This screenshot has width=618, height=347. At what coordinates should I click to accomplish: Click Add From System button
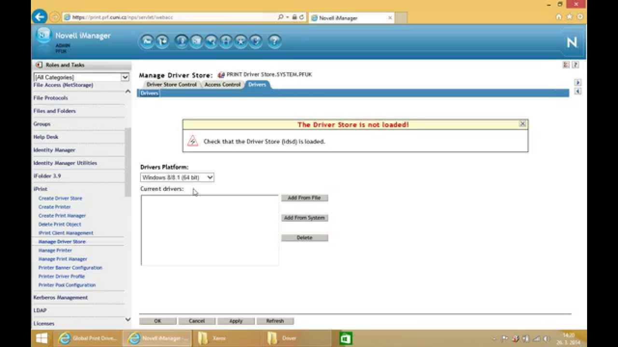point(305,218)
